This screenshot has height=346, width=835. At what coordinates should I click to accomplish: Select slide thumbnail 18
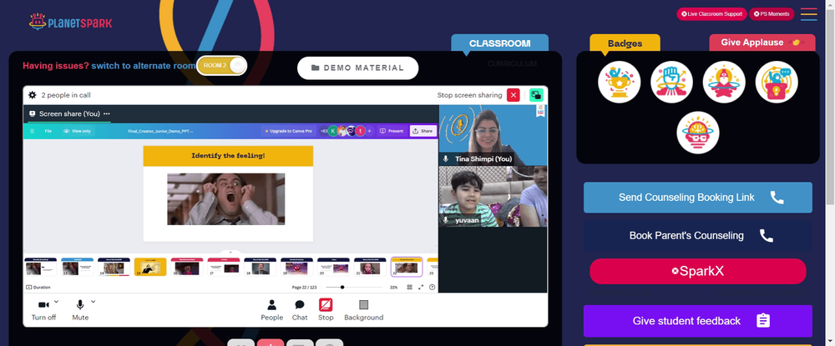pos(260,268)
